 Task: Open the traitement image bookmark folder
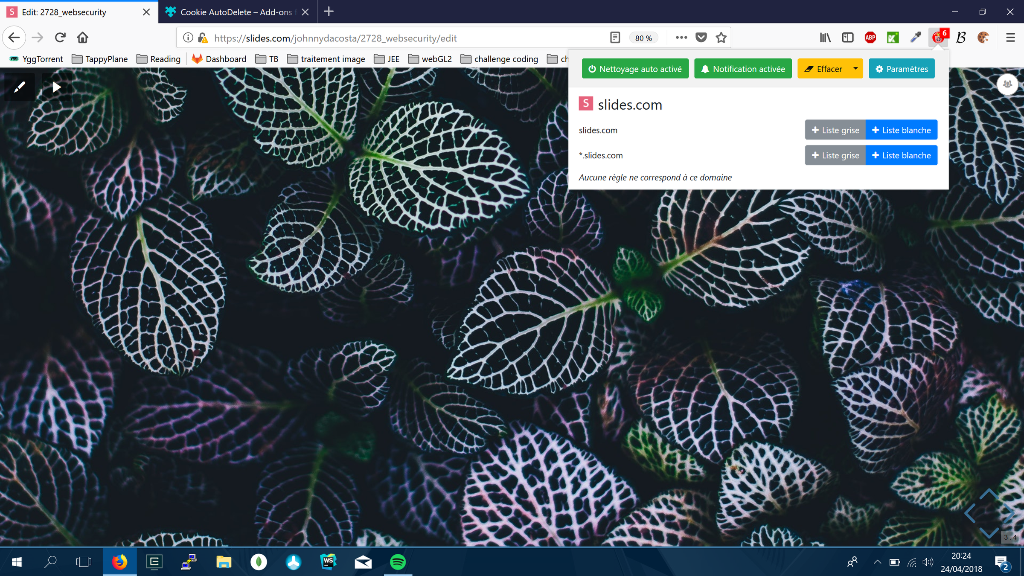click(326, 59)
